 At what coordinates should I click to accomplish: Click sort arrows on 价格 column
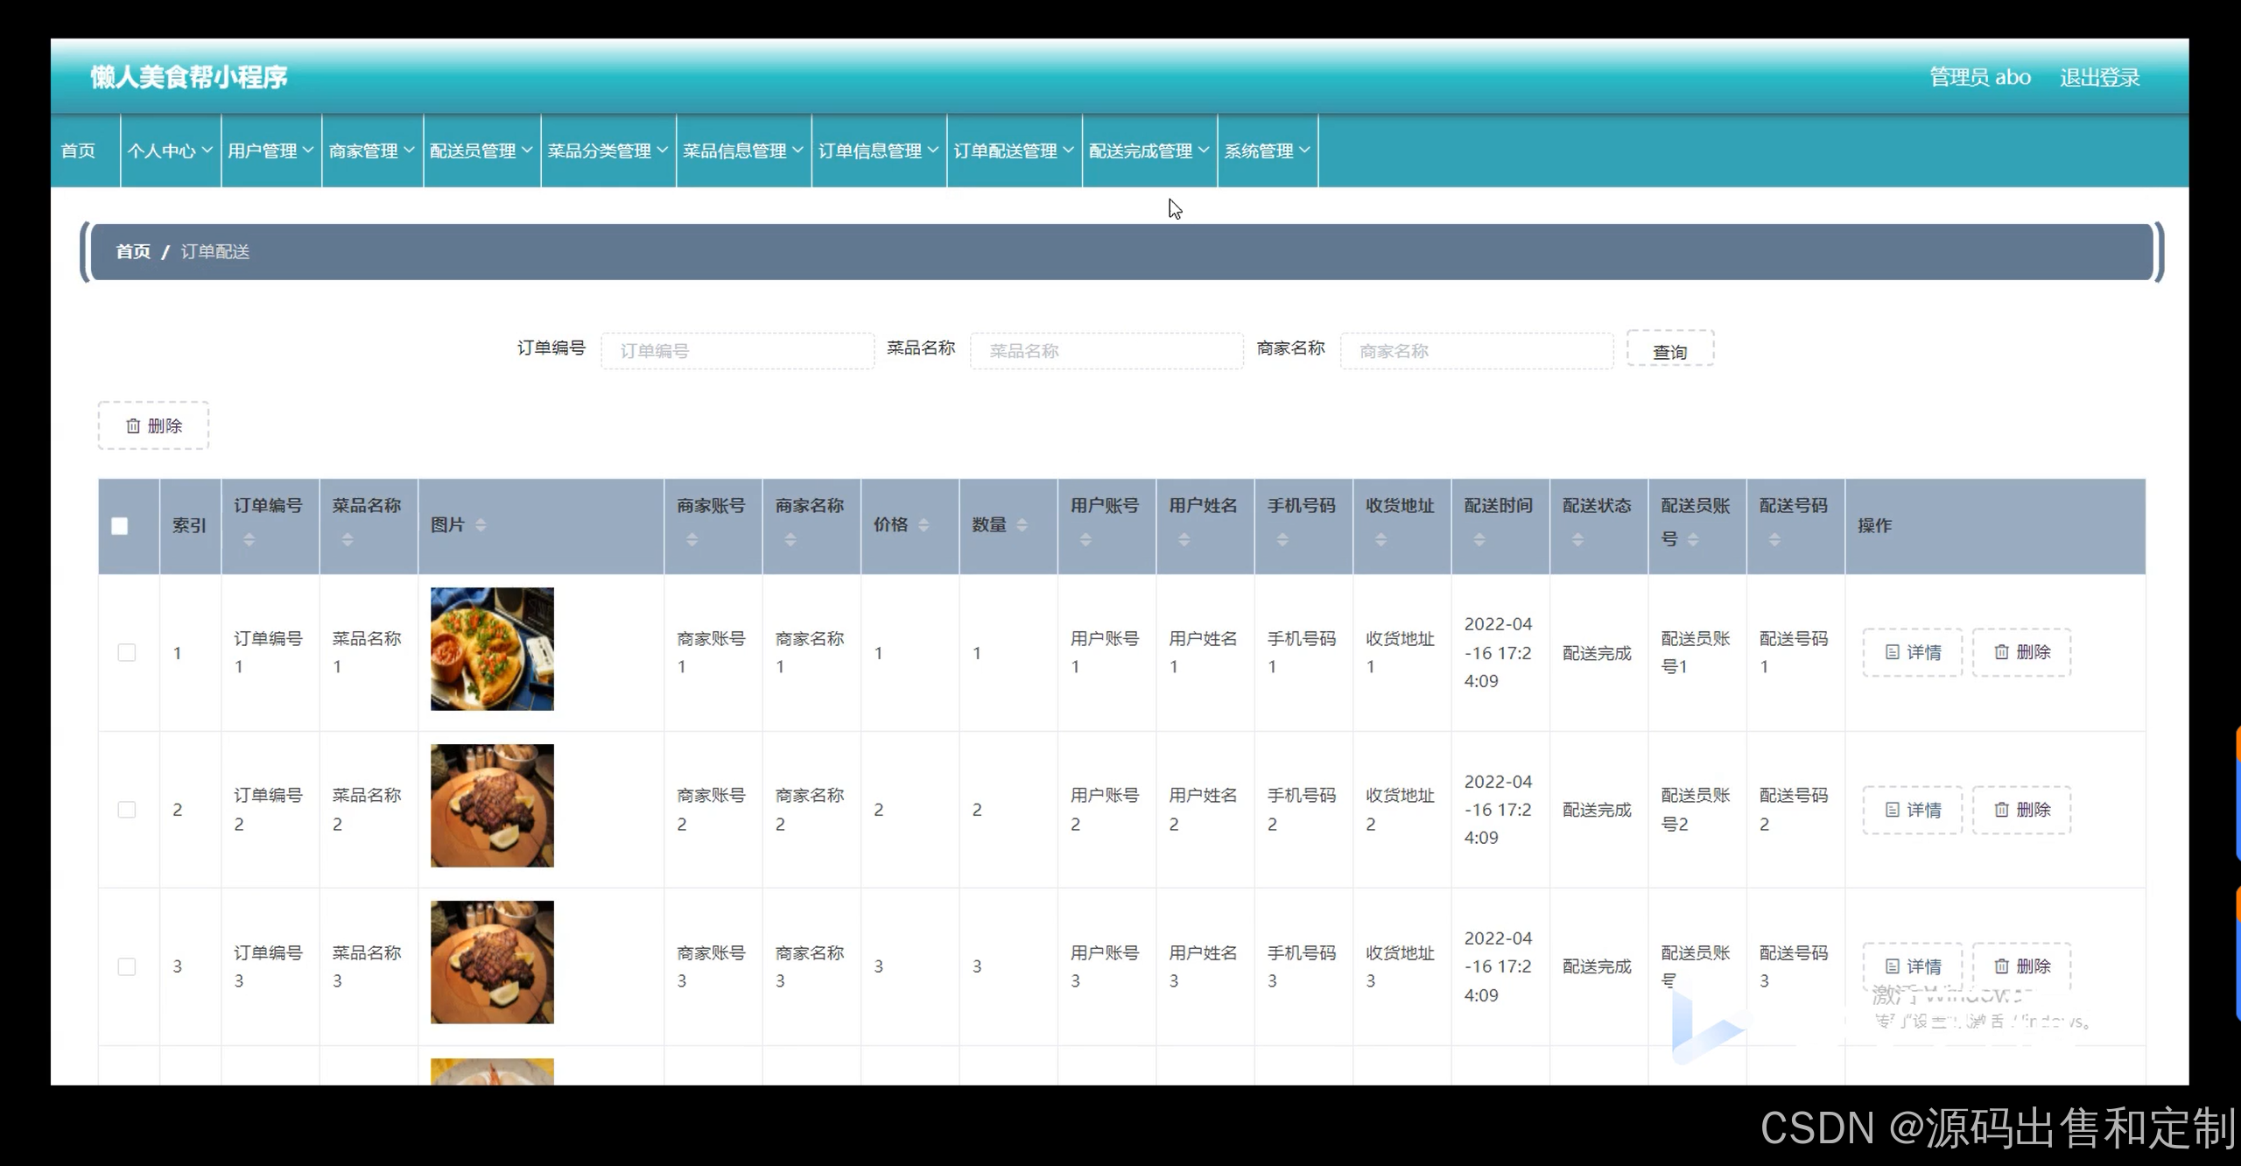pyautogui.click(x=924, y=525)
